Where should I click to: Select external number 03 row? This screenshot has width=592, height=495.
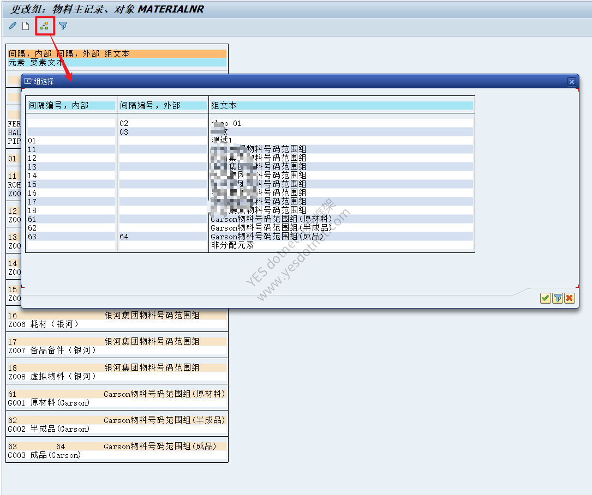pos(250,132)
